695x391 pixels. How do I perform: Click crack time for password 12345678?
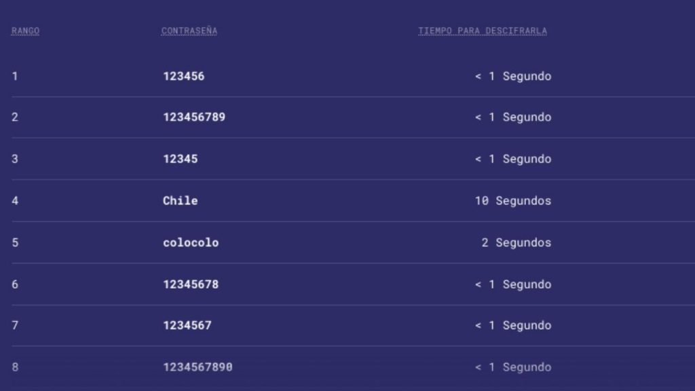coord(512,284)
